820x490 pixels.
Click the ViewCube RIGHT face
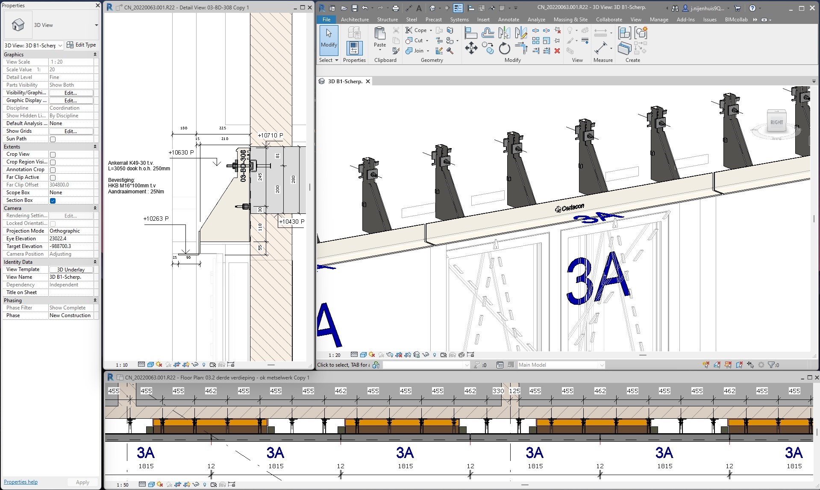click(776, 122)
